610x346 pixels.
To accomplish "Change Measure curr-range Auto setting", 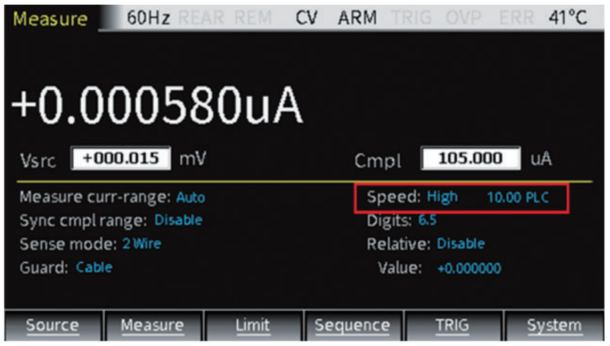I will pyautogui.click(x=191, y=198).
